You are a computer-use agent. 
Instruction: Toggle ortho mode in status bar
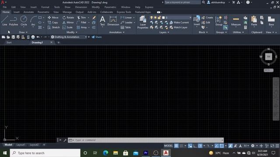point(195,146)
